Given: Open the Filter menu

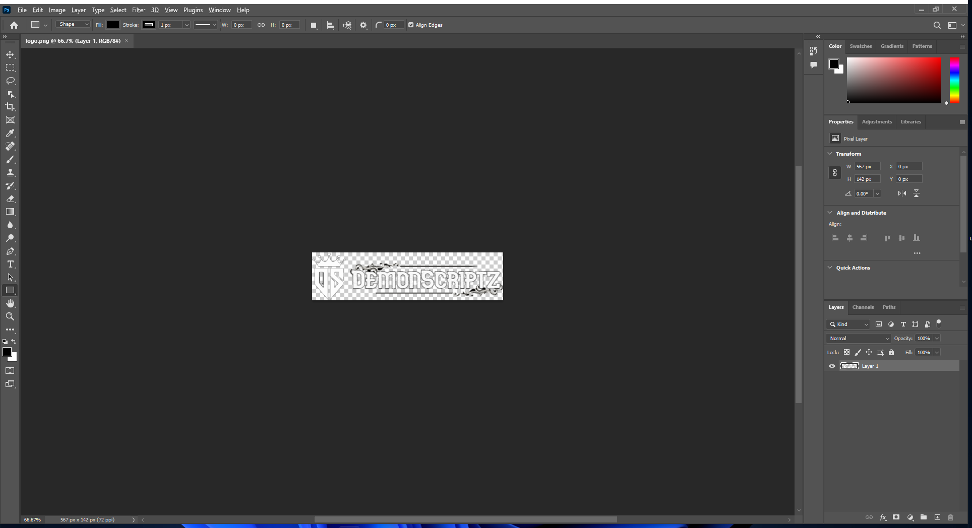Looking at the screenshot, I should coord(138,10).
